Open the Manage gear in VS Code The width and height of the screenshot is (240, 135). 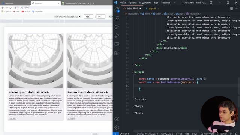[x=117, y=127]
